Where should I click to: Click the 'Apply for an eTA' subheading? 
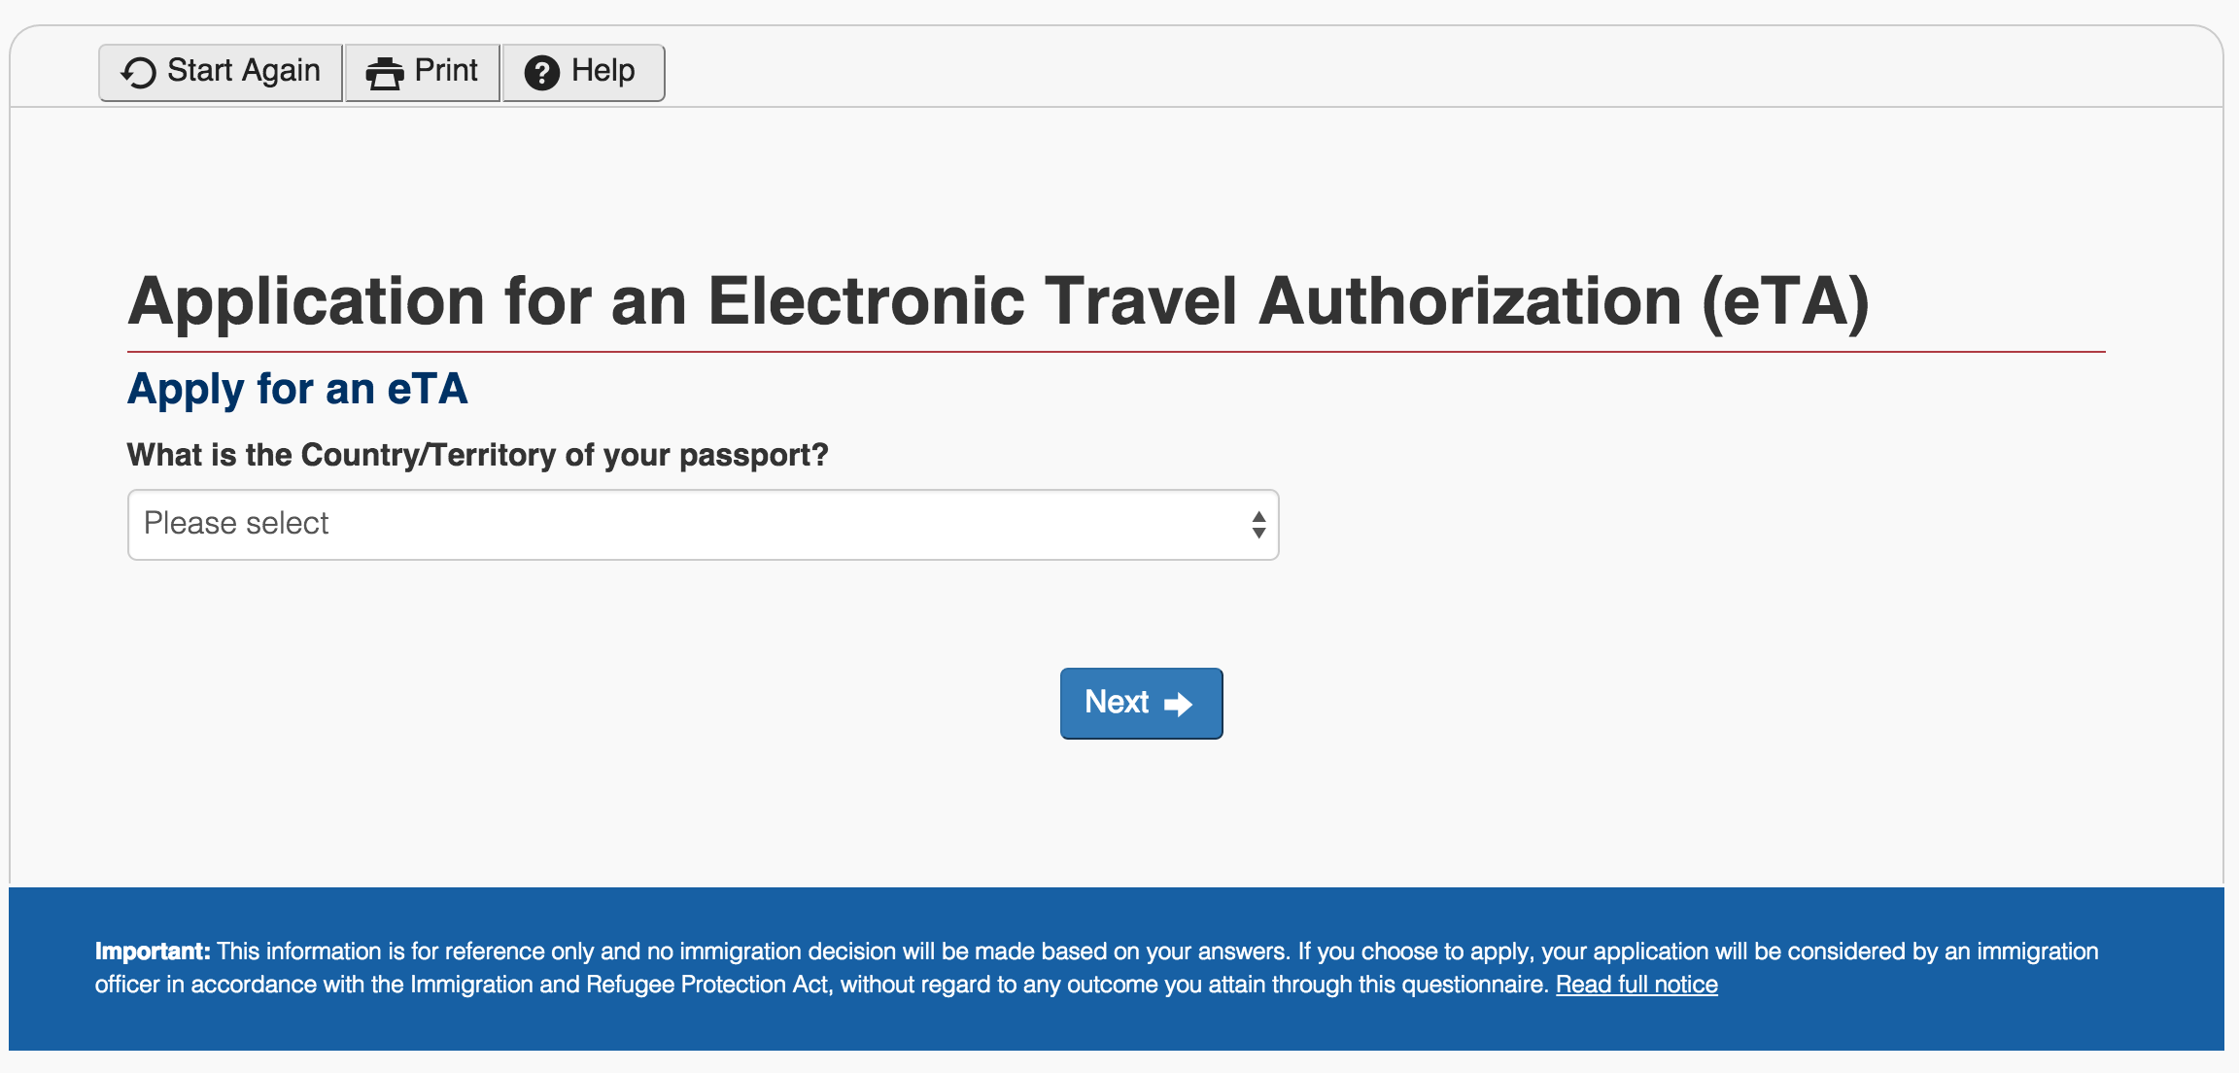[x=297, y=389]
